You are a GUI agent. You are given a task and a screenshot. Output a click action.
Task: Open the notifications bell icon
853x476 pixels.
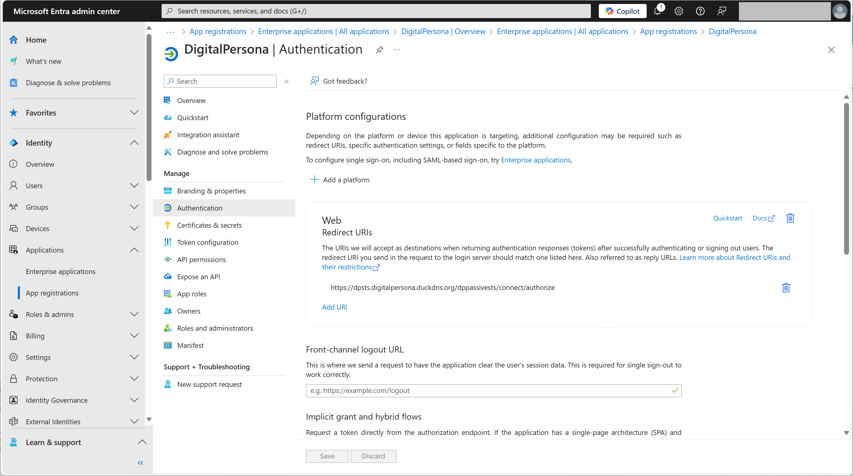point(658,11)
